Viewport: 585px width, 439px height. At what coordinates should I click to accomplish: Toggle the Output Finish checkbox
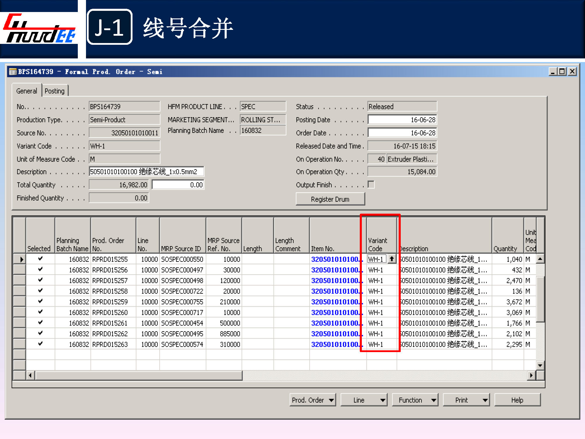(371, 185)
